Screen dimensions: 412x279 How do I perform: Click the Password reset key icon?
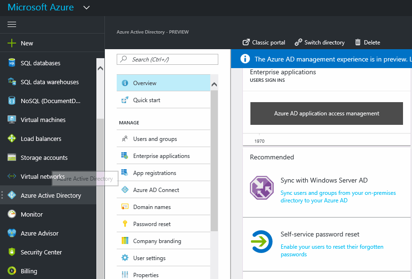(125, 224)
